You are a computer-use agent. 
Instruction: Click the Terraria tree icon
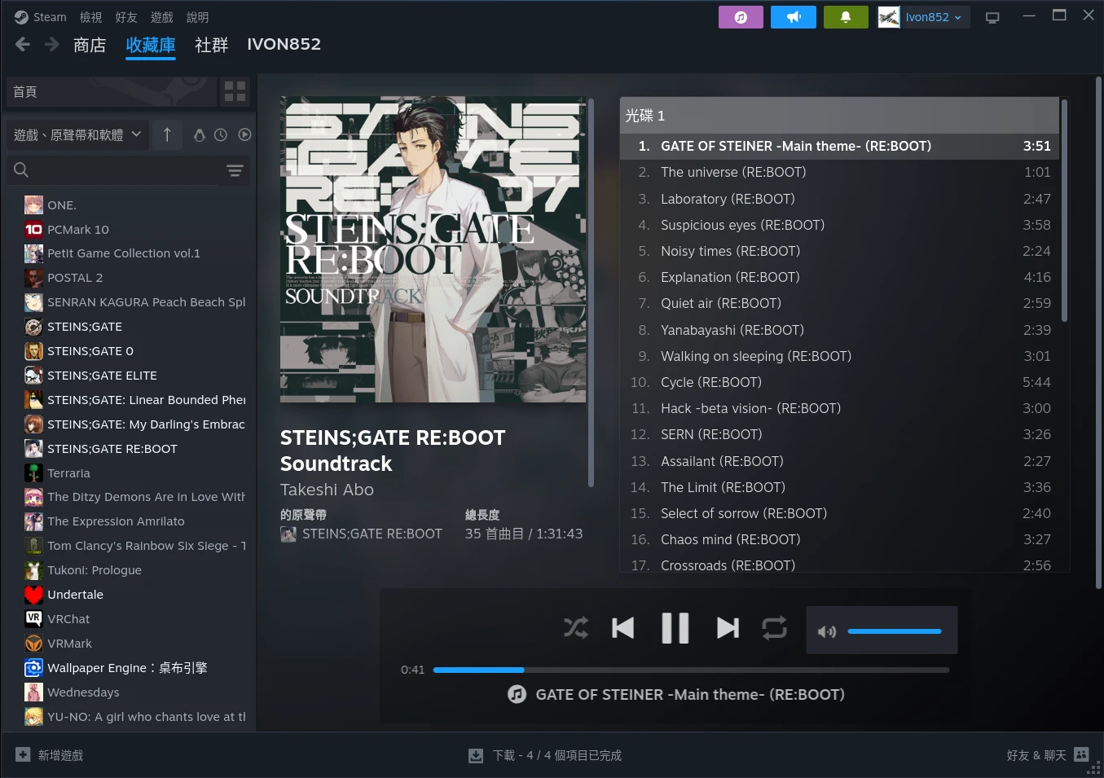coord(33,473)
